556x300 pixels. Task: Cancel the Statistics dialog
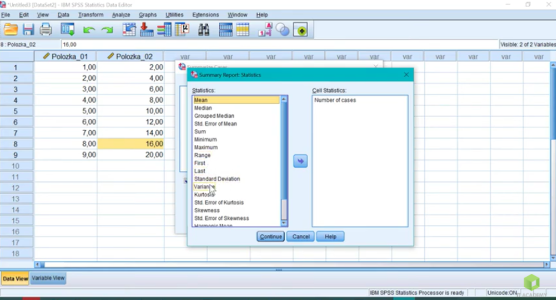(301, 237)
